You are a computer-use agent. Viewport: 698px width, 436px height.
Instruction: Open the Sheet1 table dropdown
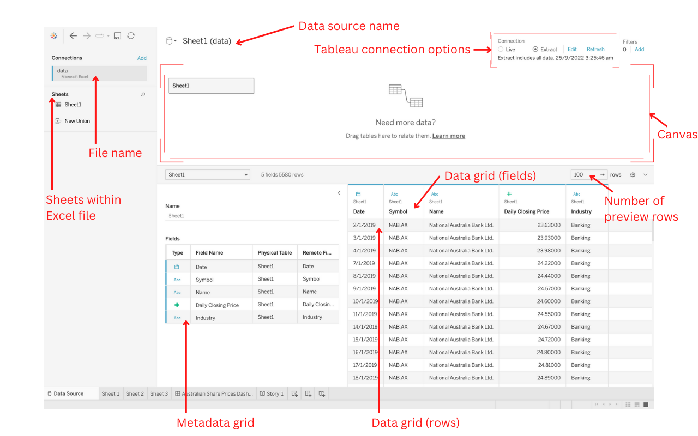pos(246,175)
